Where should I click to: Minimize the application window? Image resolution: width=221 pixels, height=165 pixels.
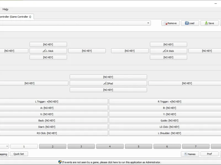coord(216,3)
